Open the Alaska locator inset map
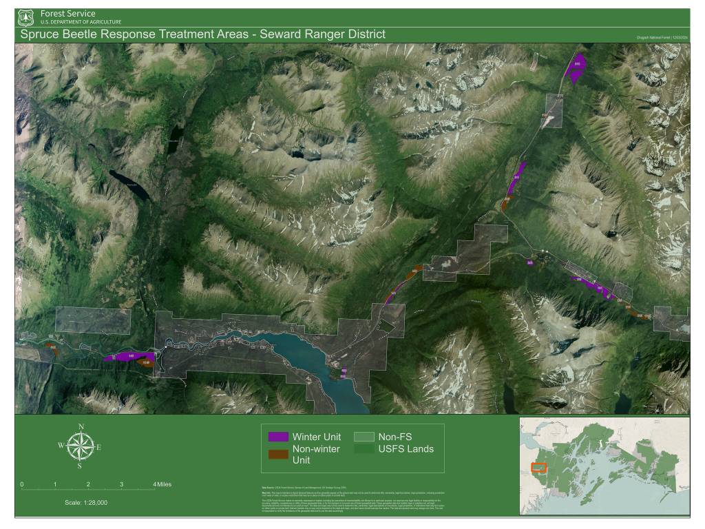Viewport: 705px width, 529px height. pos(604,466)
